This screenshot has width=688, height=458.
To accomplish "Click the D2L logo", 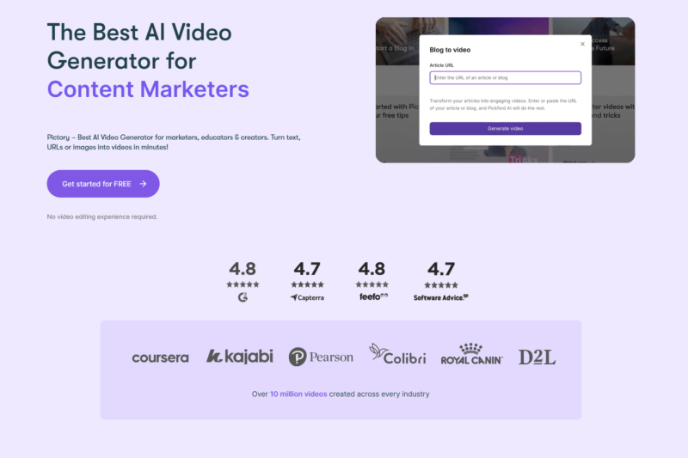I will click(537, 357).
